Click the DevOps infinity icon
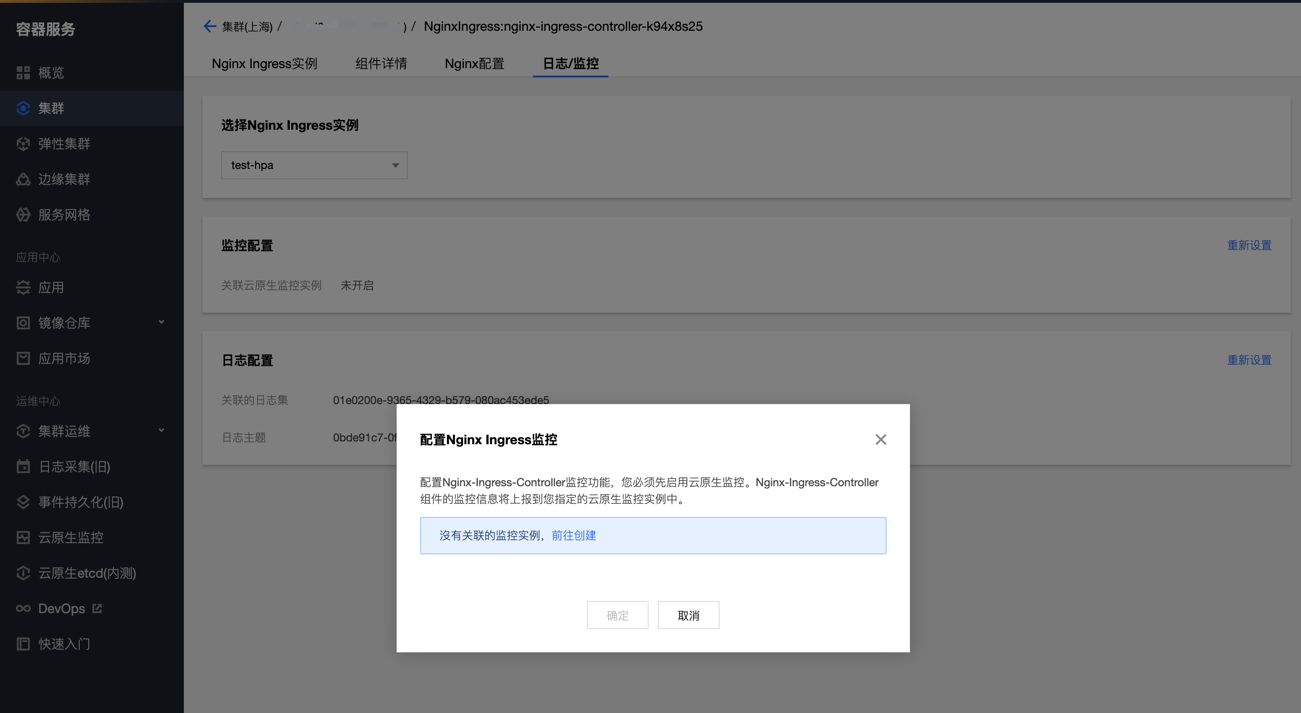 tap(23, 608)
